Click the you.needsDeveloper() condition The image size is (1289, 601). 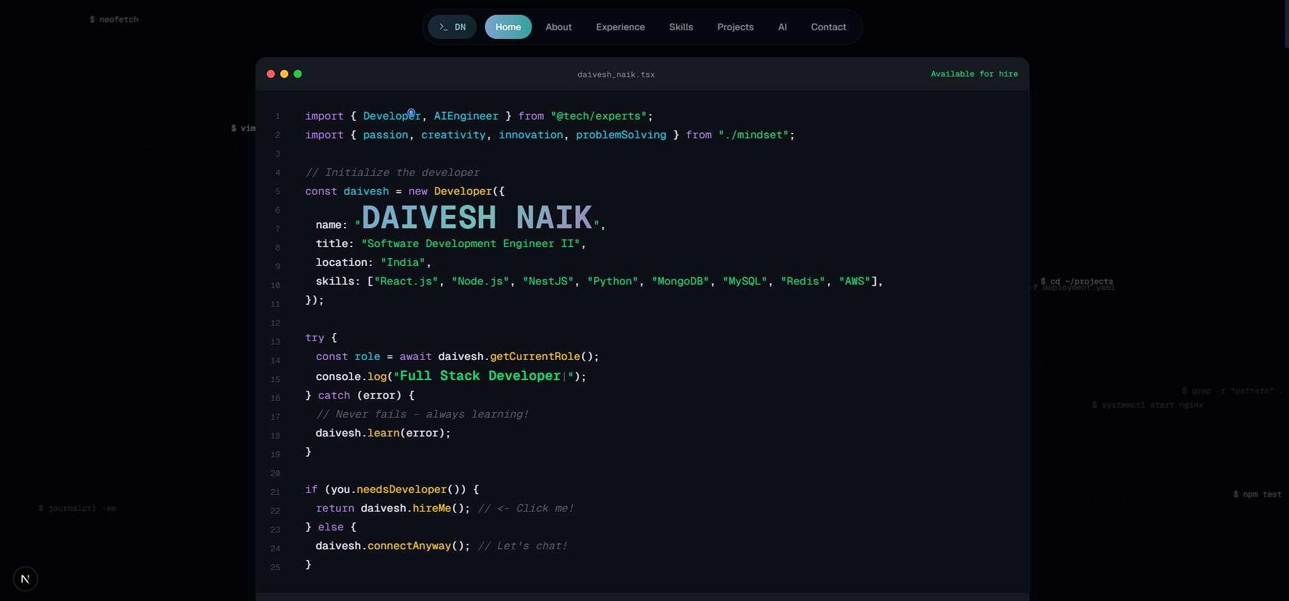click(x=395, y=490)
